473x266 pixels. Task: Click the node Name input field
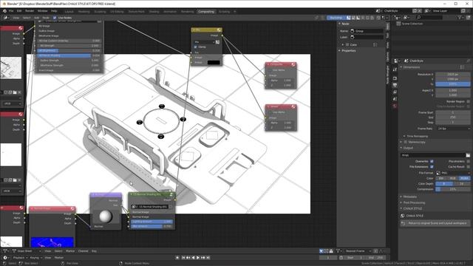(x=367, y=31)
